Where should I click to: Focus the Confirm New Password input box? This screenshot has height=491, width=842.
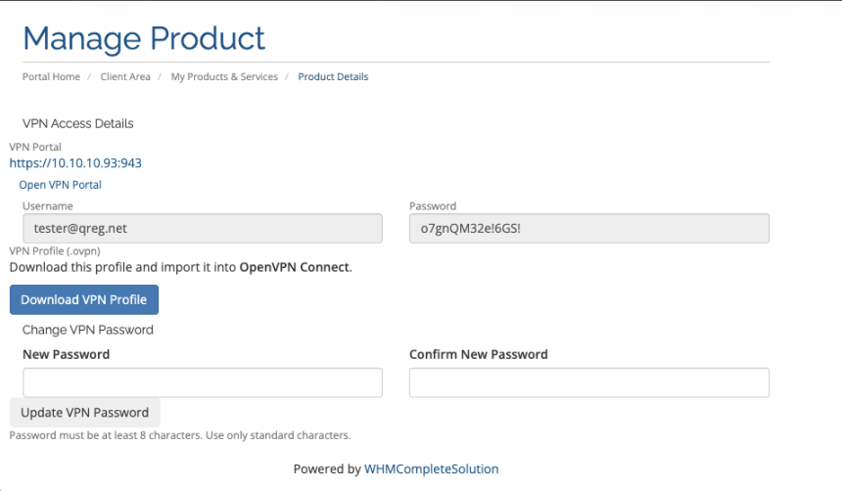(x=588, y=382)
